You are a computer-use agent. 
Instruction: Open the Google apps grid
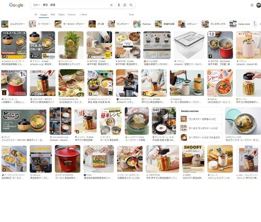click(252, 5)
